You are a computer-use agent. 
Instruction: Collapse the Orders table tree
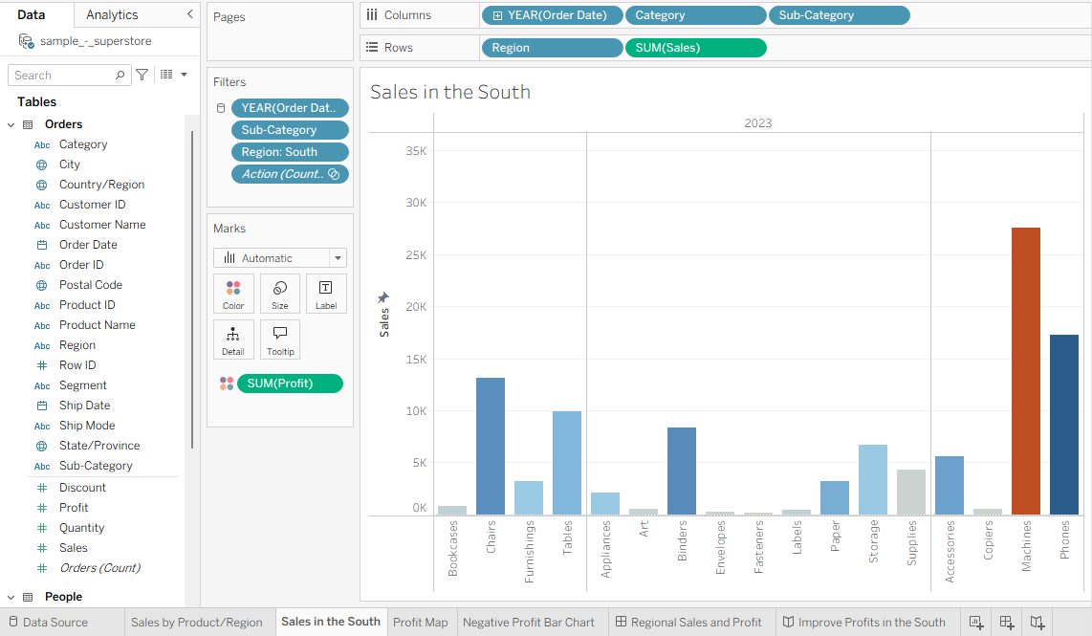click(11, 124)
